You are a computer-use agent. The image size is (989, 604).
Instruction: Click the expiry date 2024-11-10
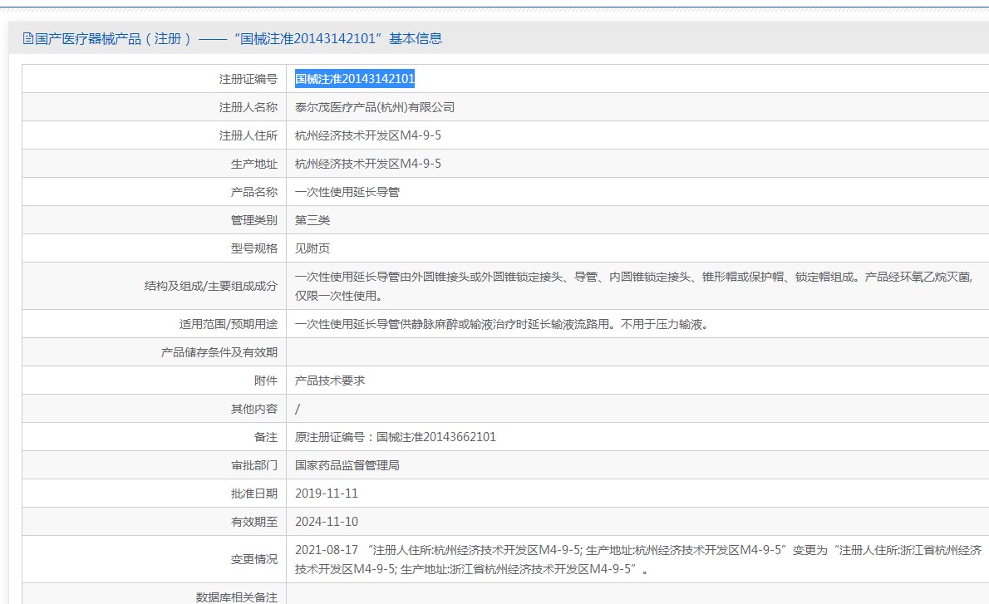pos(326,522)
